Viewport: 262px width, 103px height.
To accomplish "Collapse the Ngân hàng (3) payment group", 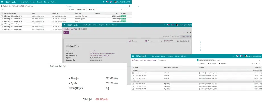I will click(136, 81).
